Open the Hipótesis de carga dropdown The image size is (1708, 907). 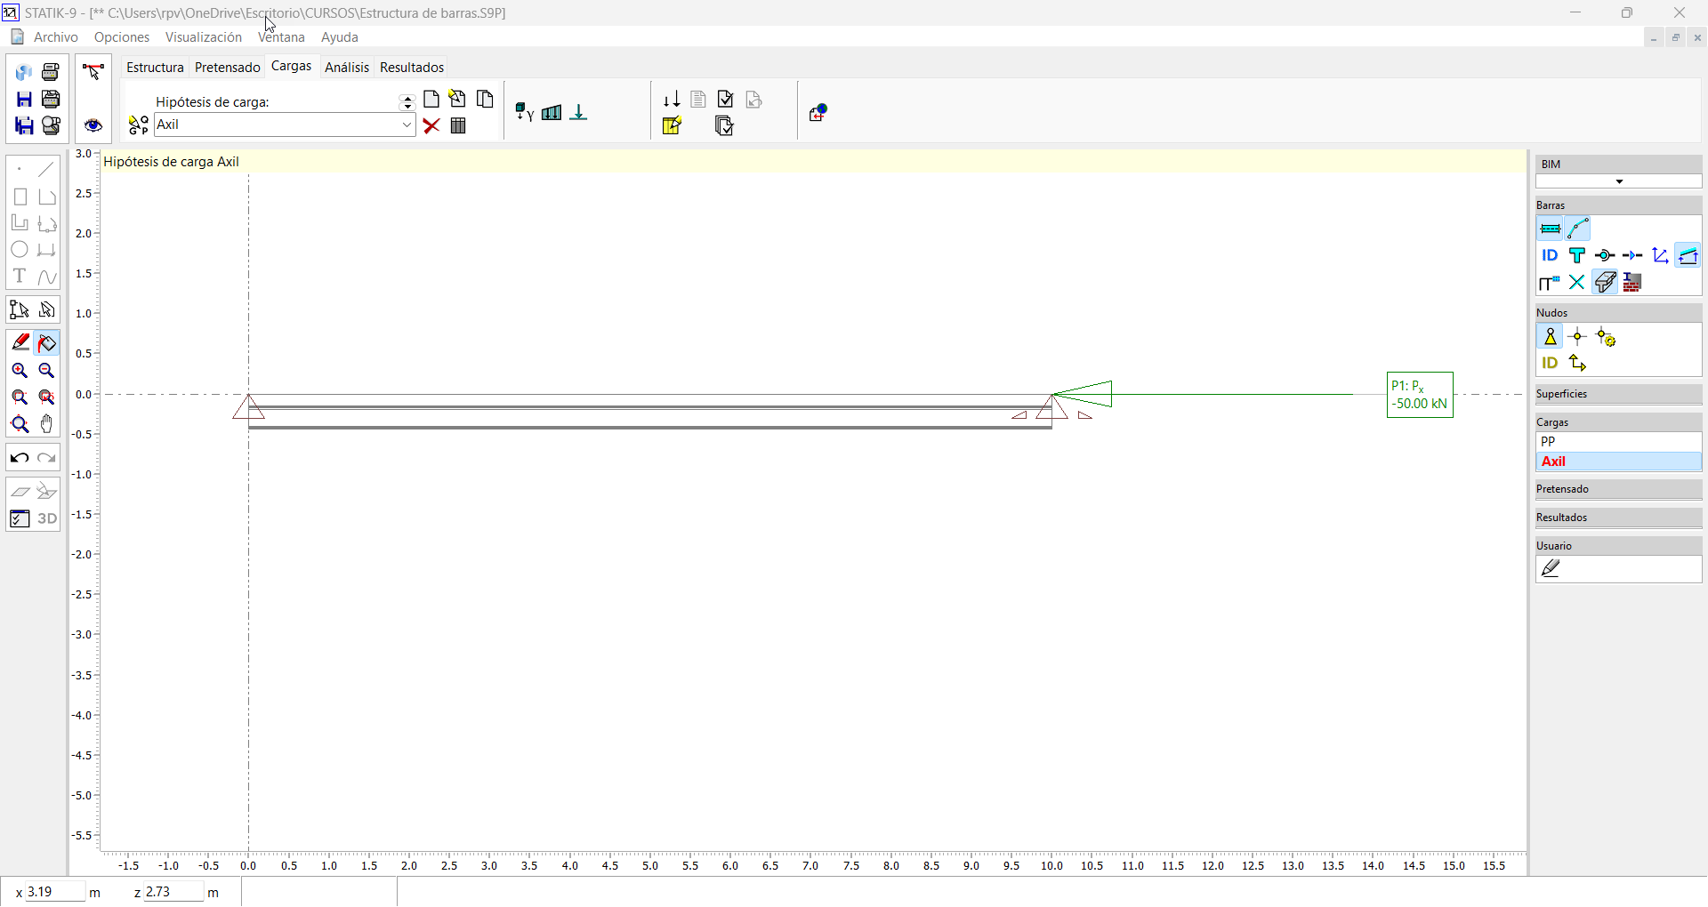click(407, 125)
